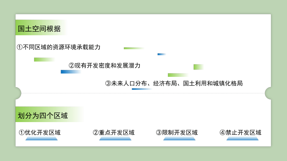Click blue trapezoid under 限制开发区域

coord(180,139)
